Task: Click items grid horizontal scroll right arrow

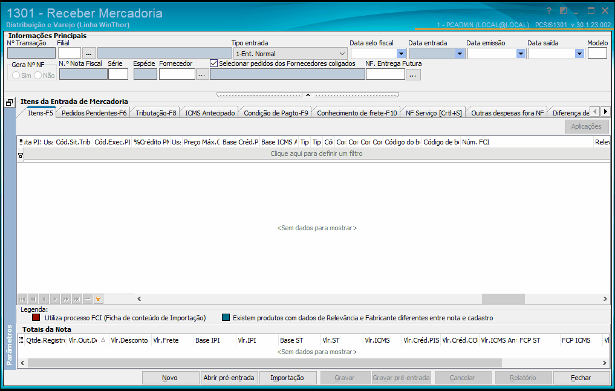Action: point(605,299)
